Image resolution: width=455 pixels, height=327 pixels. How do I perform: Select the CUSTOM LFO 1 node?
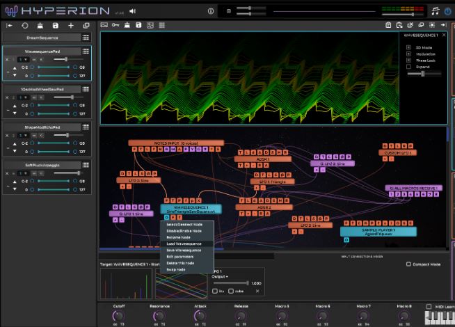pos(397,152)
